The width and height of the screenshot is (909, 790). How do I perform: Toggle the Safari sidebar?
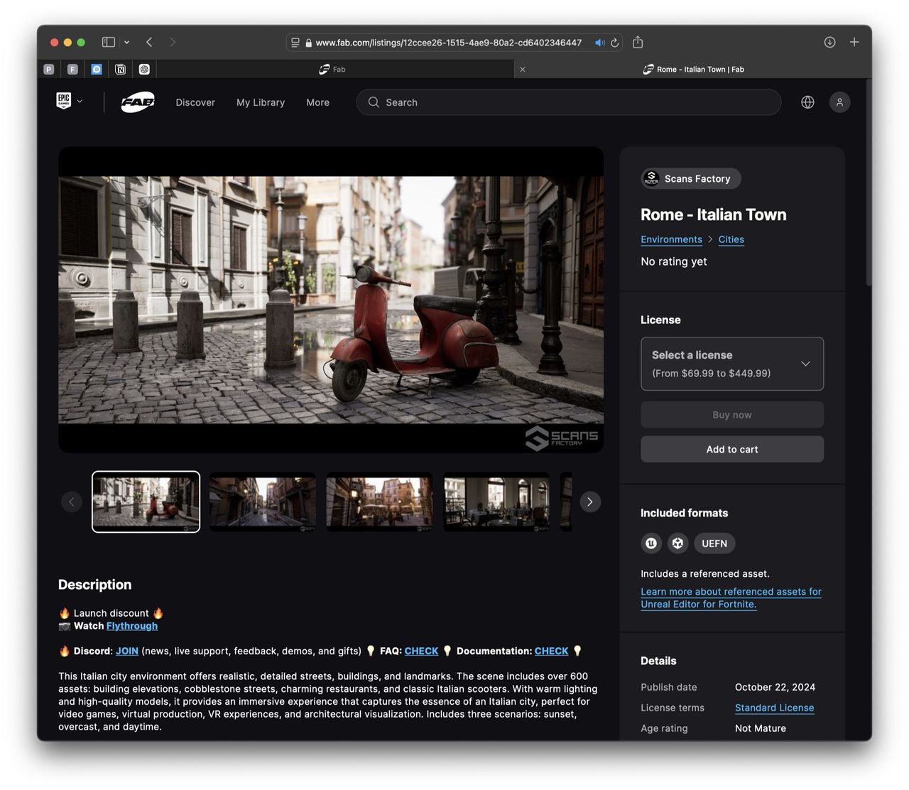click(x=109, y=43)
